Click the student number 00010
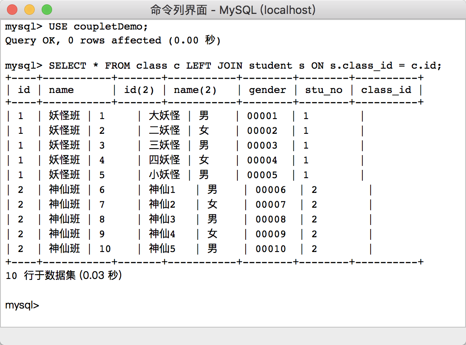This screenshot has height=345, width=466. (271, 249)
